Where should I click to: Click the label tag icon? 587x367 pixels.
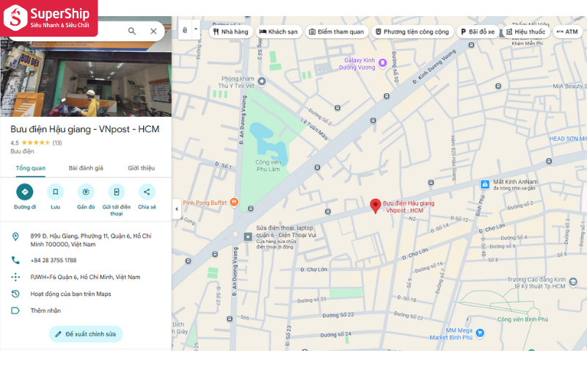point(15,310)
